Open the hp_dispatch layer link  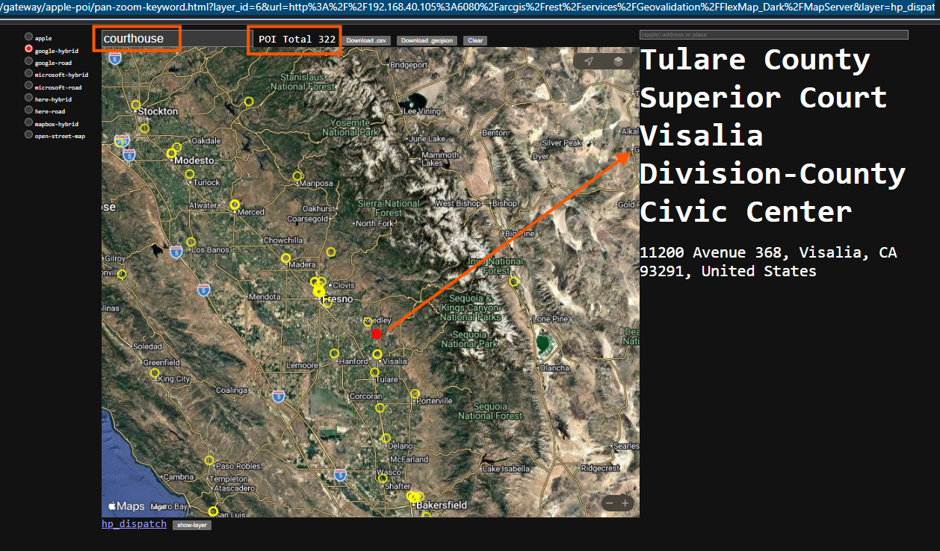(x=134, y=524)
